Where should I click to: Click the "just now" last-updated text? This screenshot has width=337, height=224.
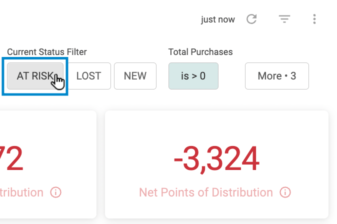pos(218,19)
